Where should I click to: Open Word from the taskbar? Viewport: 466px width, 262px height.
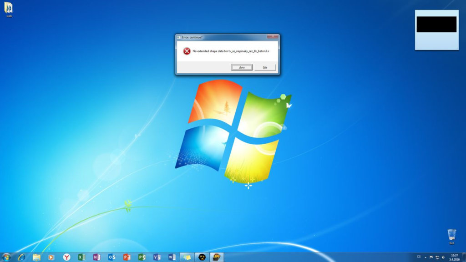click(172, 257)
